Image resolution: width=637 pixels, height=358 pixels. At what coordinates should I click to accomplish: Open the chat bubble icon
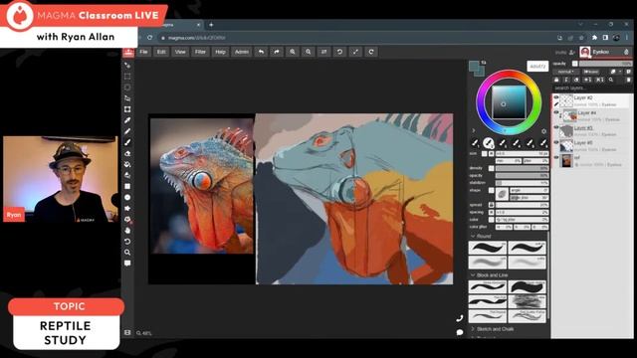(x=460, y=332)
